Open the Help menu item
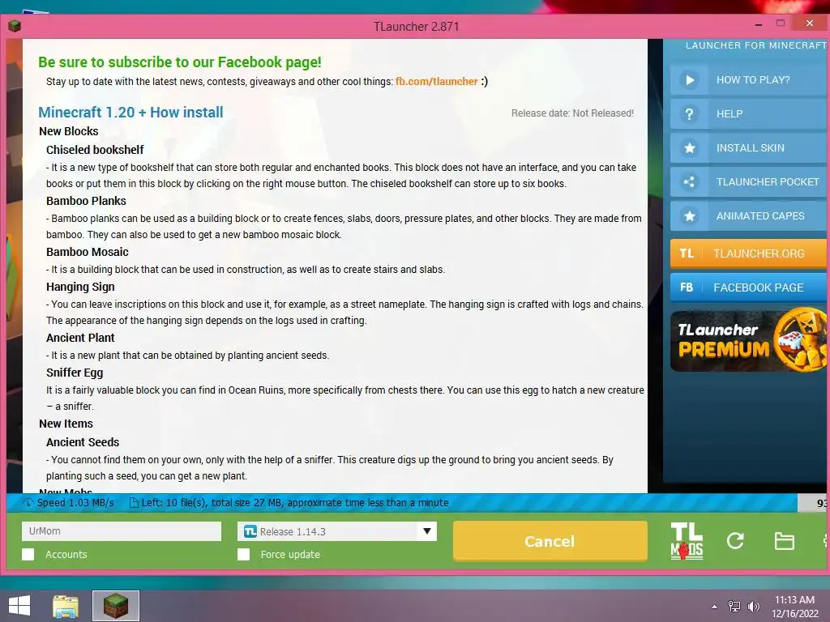This screenshot has height=622, width=830. coord(749,113)
